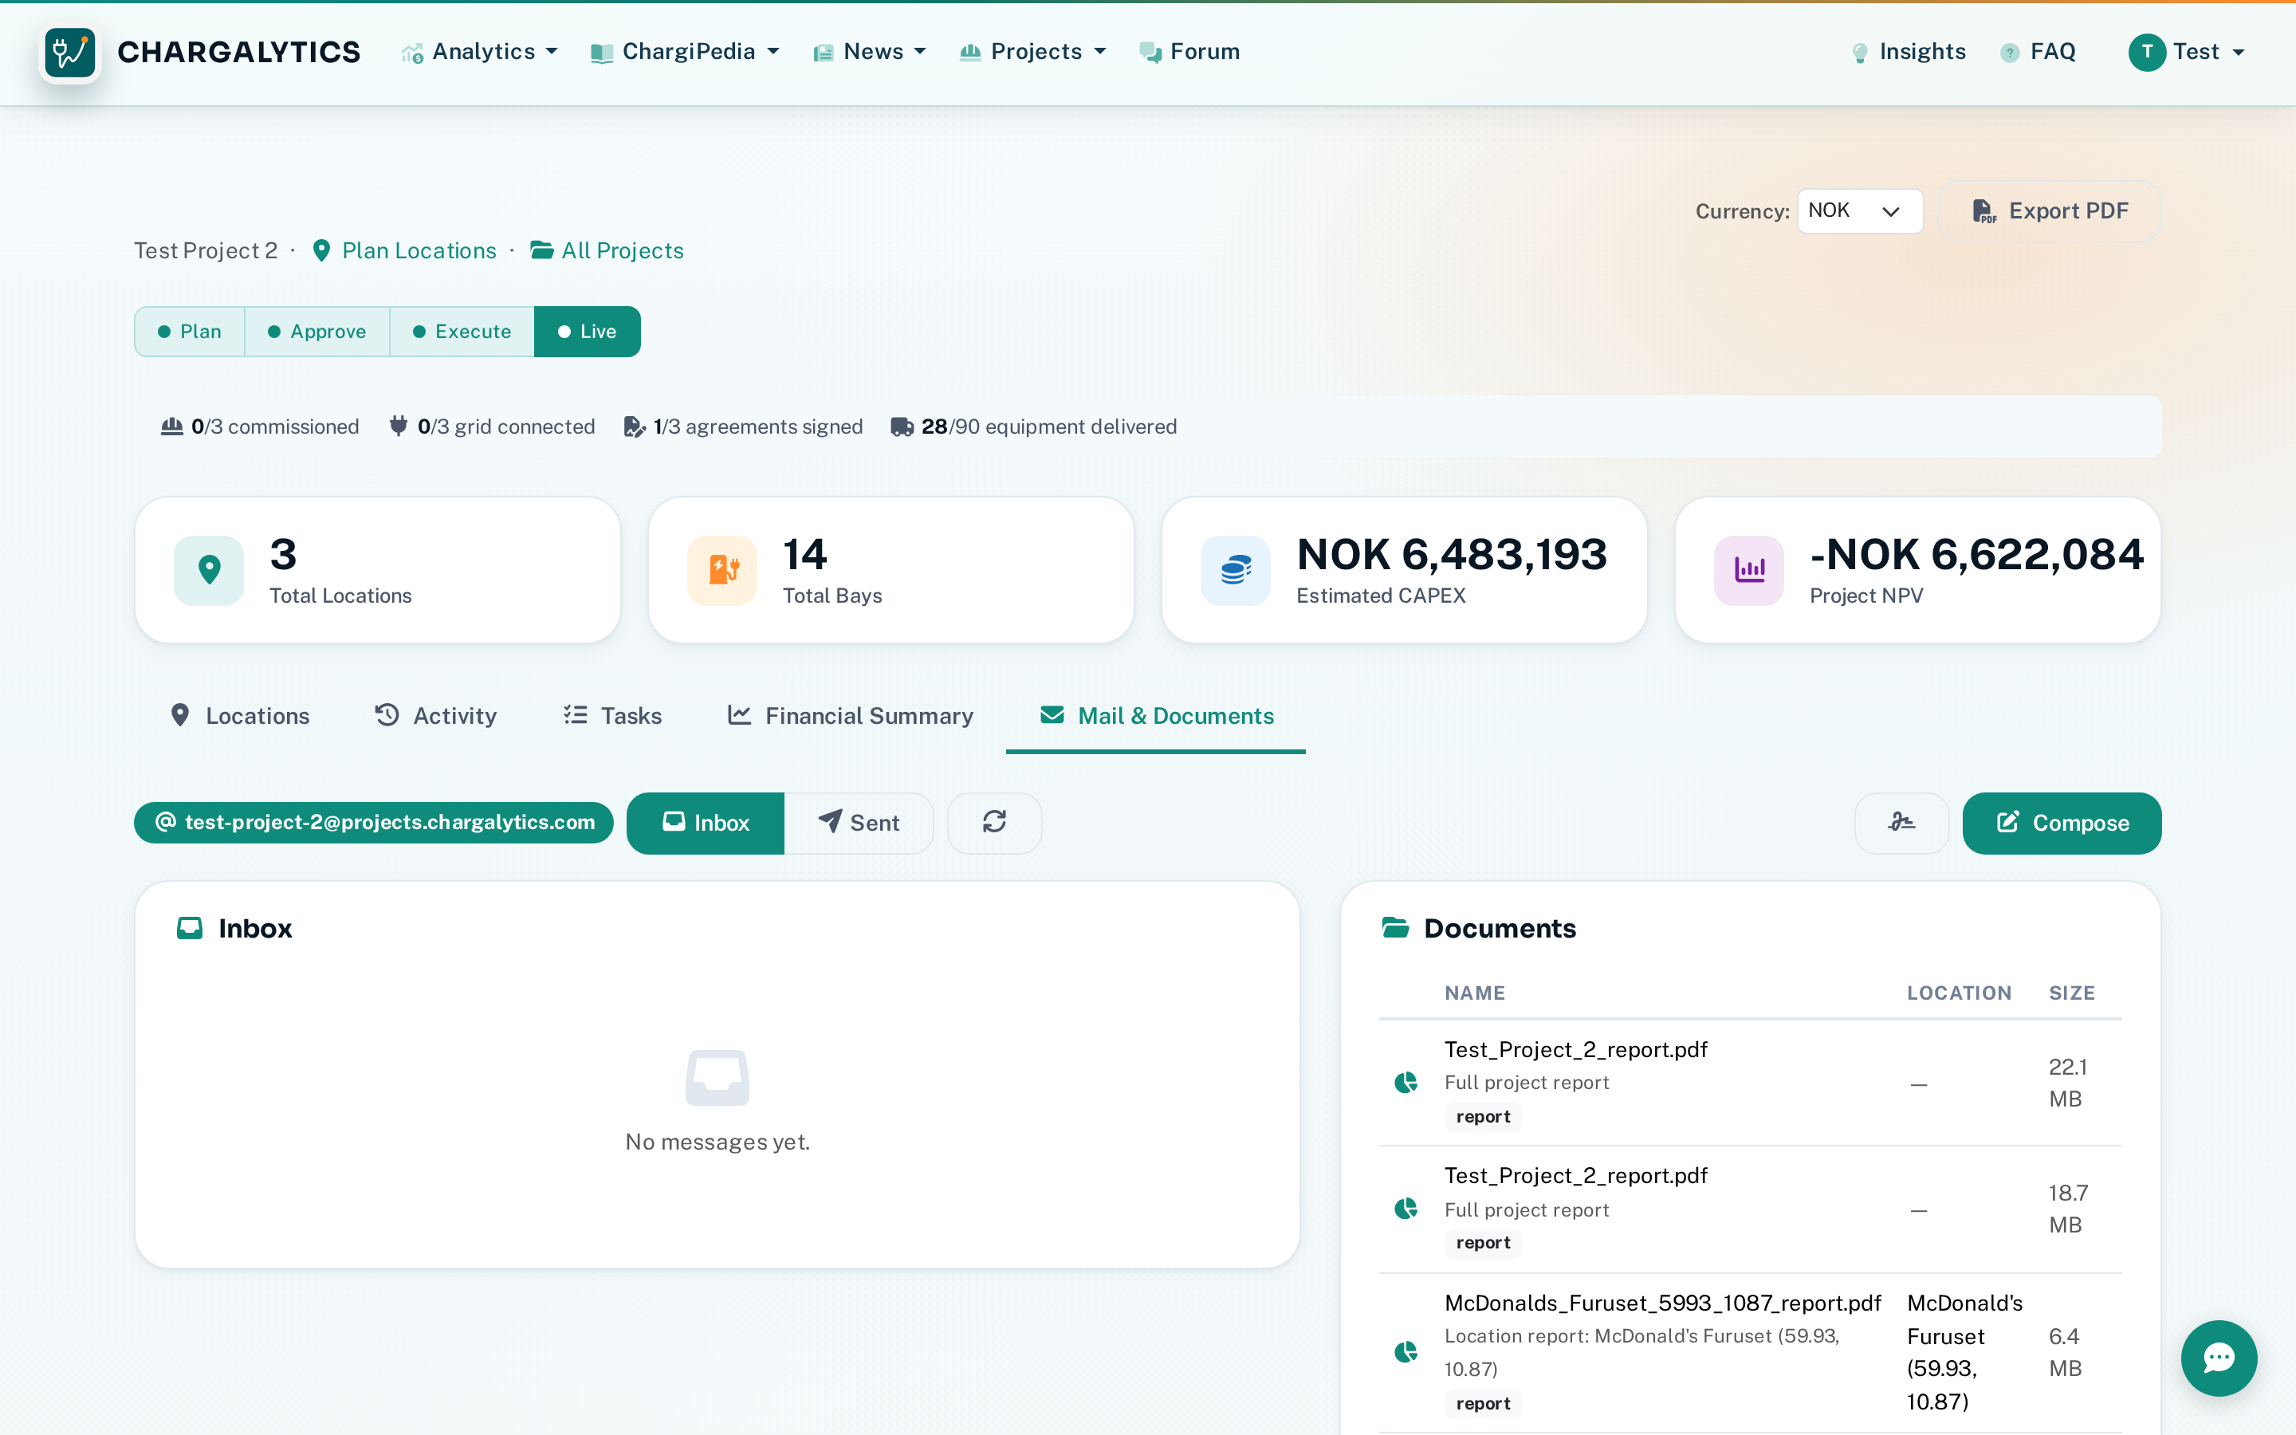Open the Insights link
2296x1435 pixels.
pos(1909,52)
